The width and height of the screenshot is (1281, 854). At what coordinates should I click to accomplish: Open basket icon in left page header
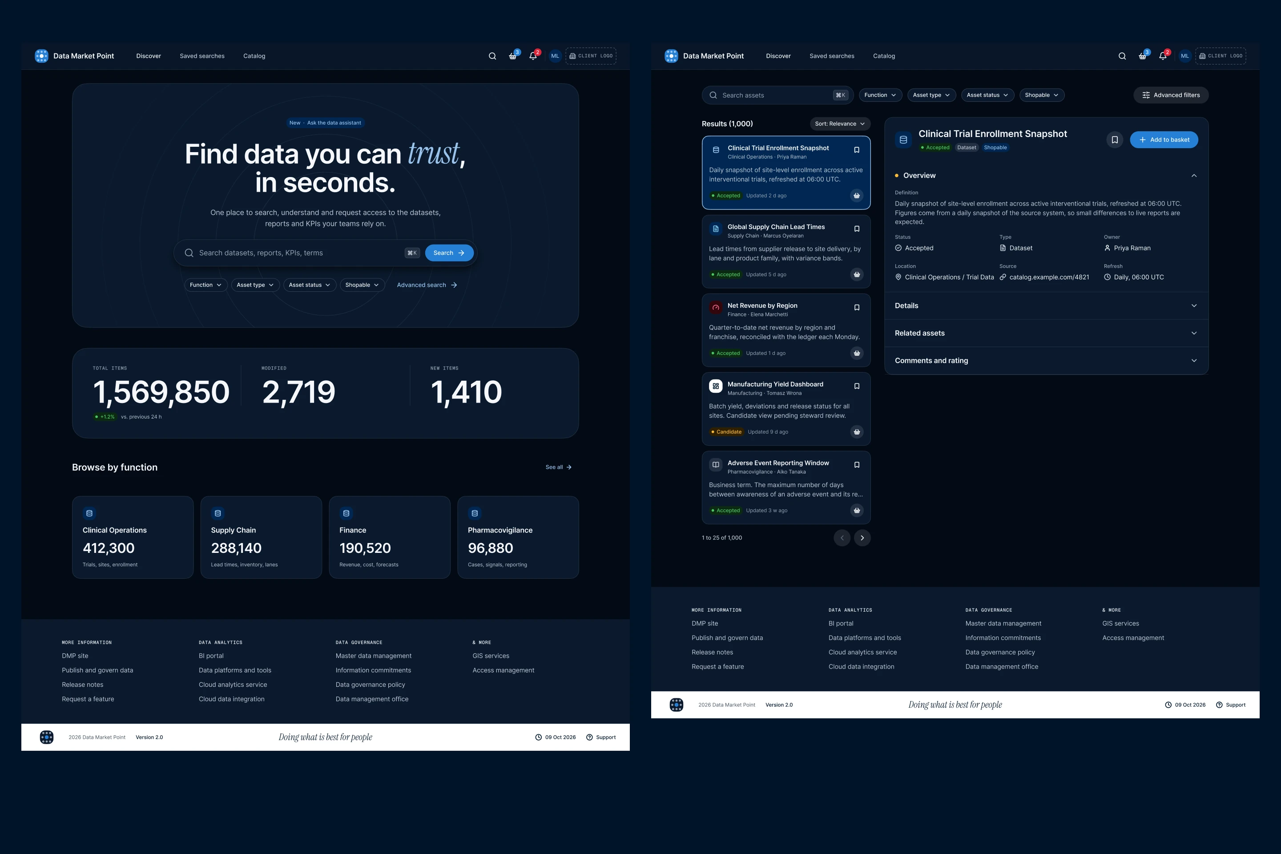512,56
